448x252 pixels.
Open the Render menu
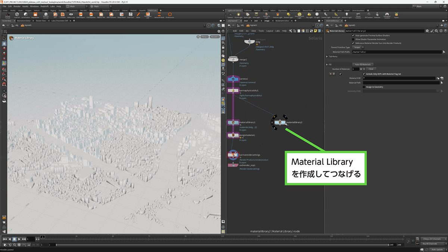coord(17,6)
